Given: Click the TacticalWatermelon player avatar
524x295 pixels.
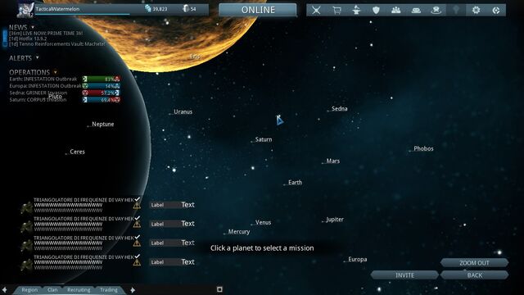Looking at the screenshot, I should 25,10.
